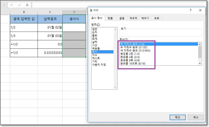This screenshot has height=127, width=209.
Task: Select 숫자 in category list
Action: tap(102, 32)
